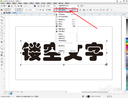Toggle bulleted list formatting
Screen dimensions: 128x98
(x=88, y=10)
